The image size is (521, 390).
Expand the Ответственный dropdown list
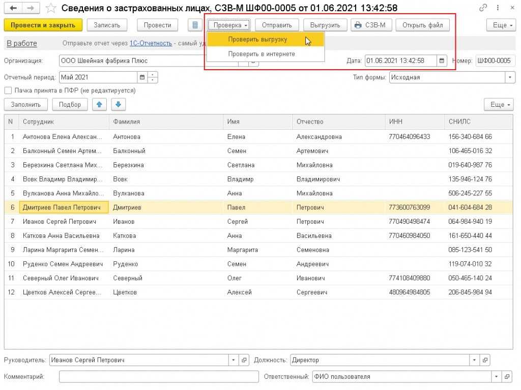pyautogui.click(x=497, y=377)
